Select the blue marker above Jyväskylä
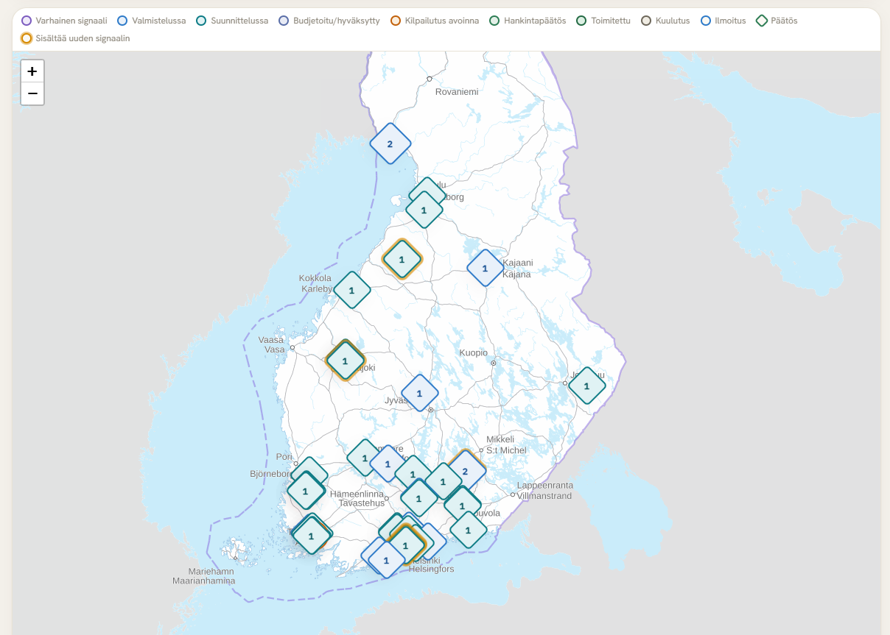 (419, 393)
